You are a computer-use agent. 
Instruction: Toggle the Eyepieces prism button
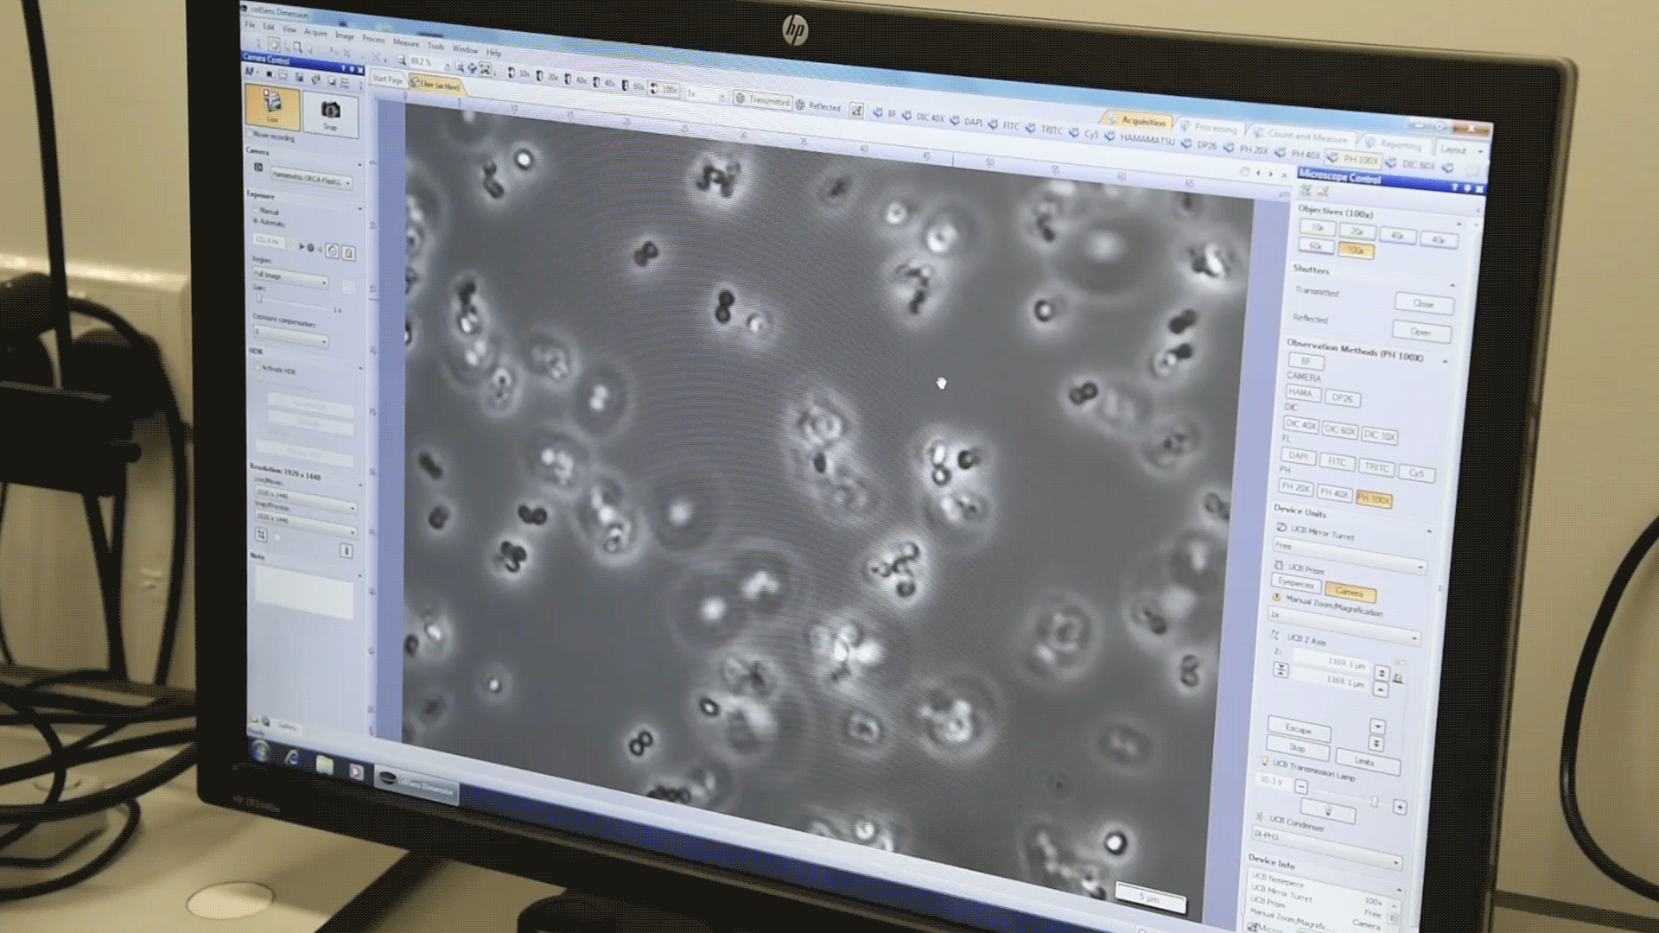coord(1295,583)
